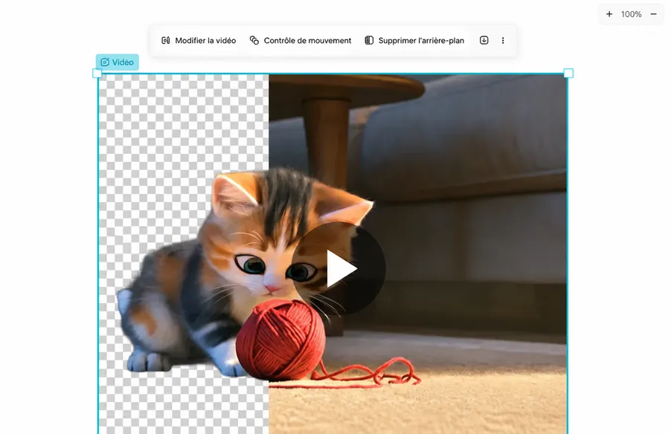Open the three-dot more options menu

(x=503, y=41)
